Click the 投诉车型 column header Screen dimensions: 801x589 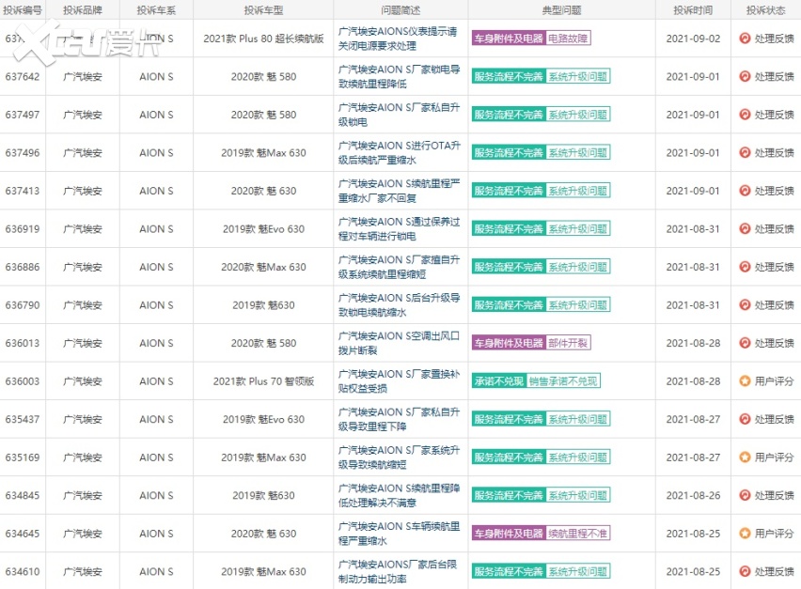pos(263,10)
